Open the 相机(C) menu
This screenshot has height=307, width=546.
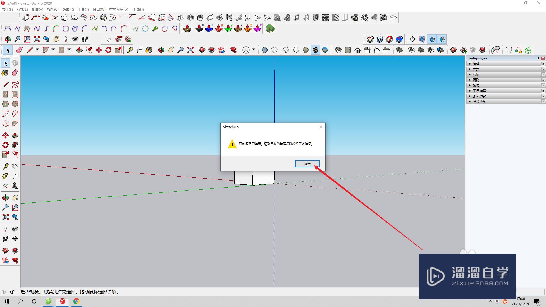coord(53,9)
